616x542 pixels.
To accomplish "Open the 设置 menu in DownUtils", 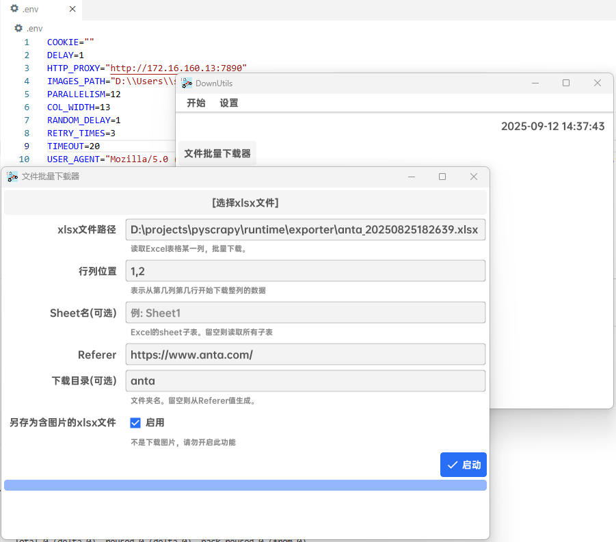I will (x=229, y=103).
